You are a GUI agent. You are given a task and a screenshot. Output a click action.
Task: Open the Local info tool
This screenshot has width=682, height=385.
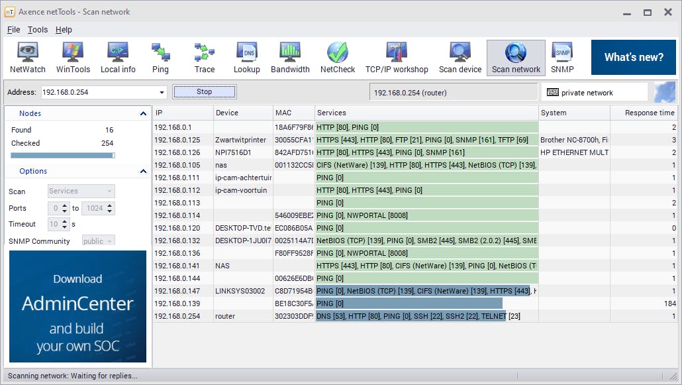(118, 58)
